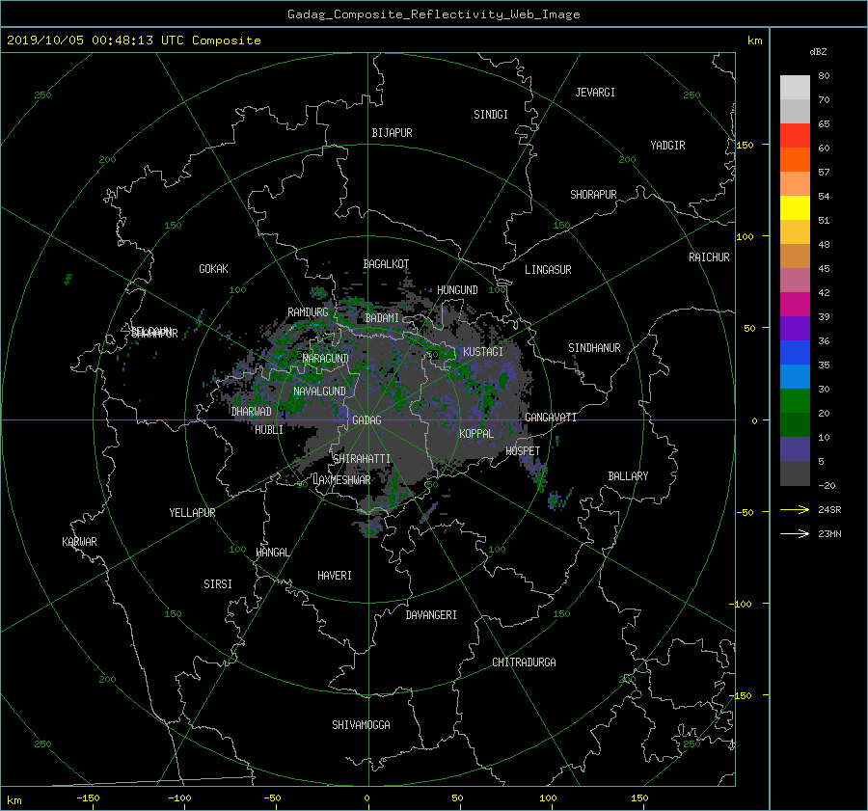
Task: Click the km label at top right
Action: point(754,41)
